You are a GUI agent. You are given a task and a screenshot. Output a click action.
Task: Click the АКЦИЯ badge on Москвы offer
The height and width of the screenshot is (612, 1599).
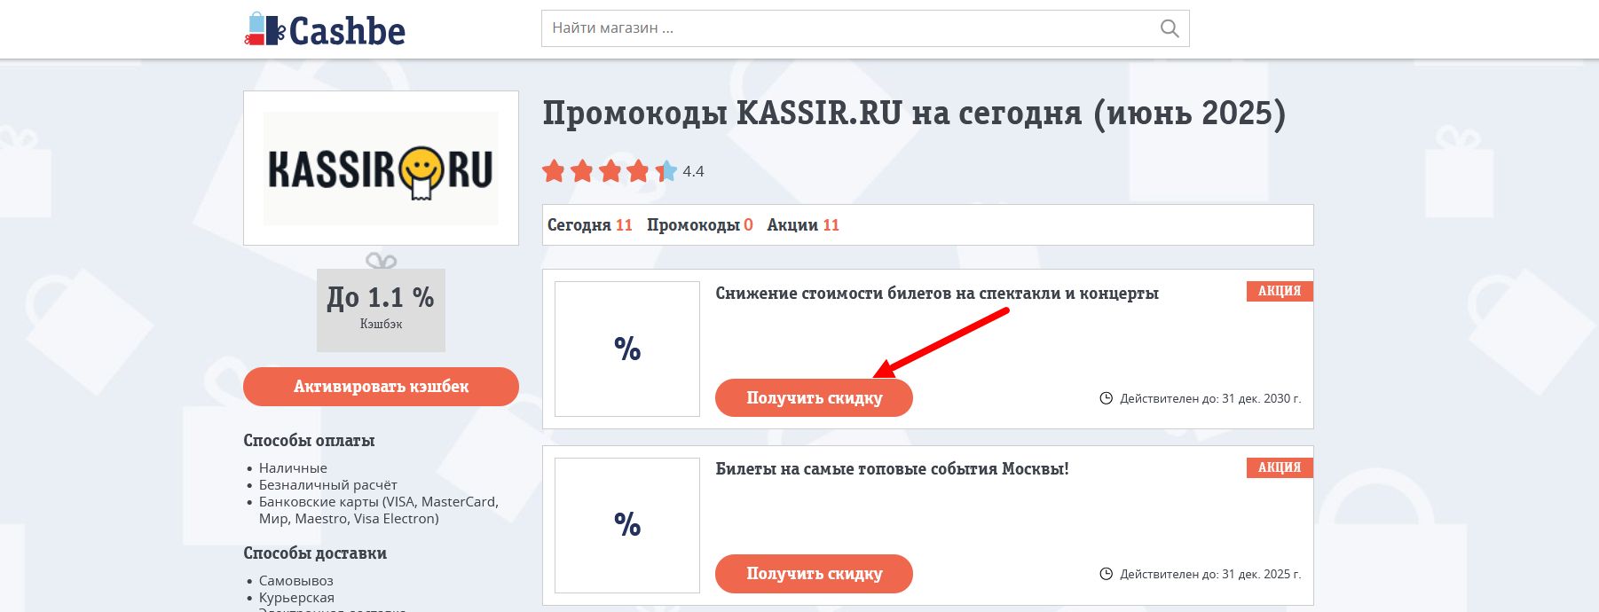[x=1280, y=467]
